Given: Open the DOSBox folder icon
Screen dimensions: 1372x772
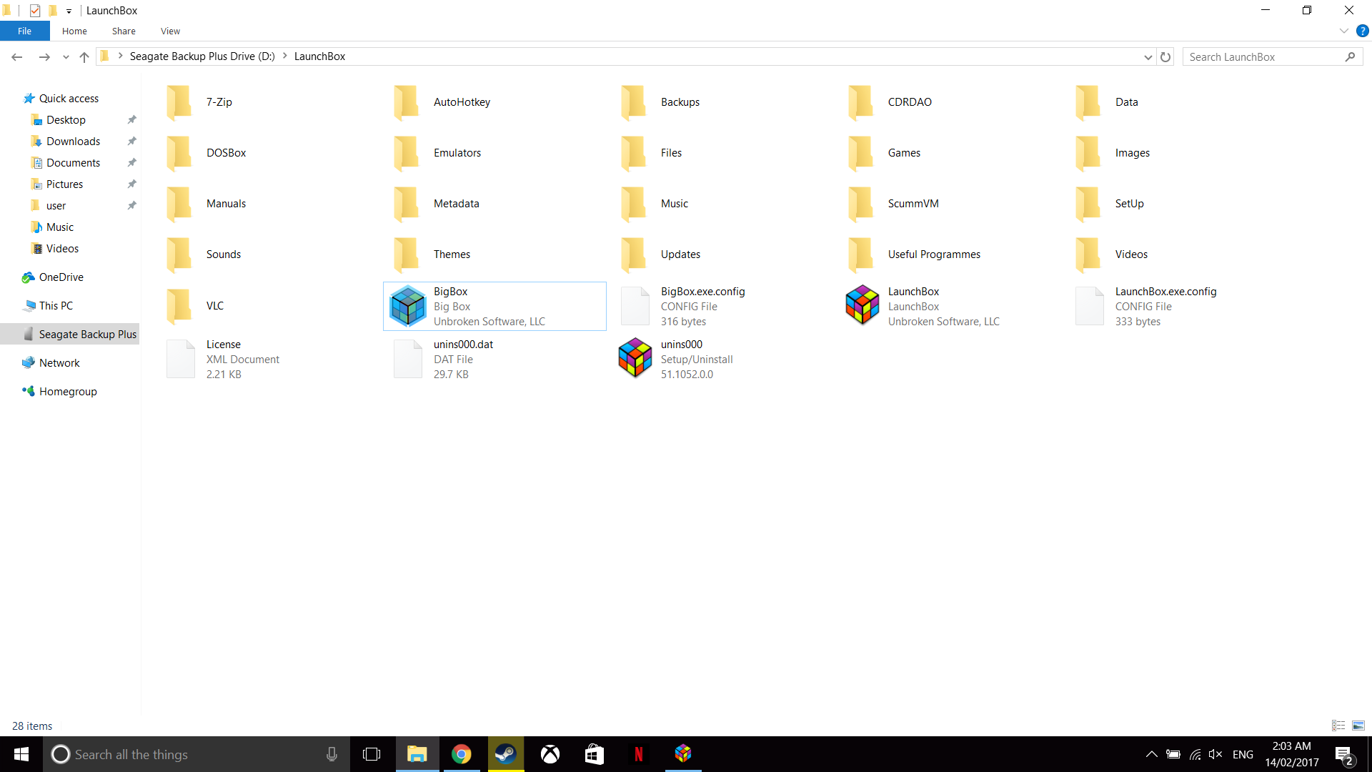Looking at the screenshot, I should click(179, 153).
